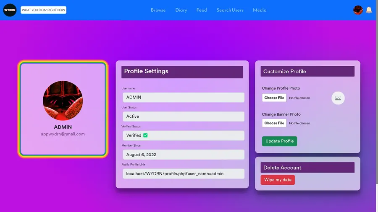378x212 pixels.
Task: Open the Feed menu item
Action: point(202,10)
